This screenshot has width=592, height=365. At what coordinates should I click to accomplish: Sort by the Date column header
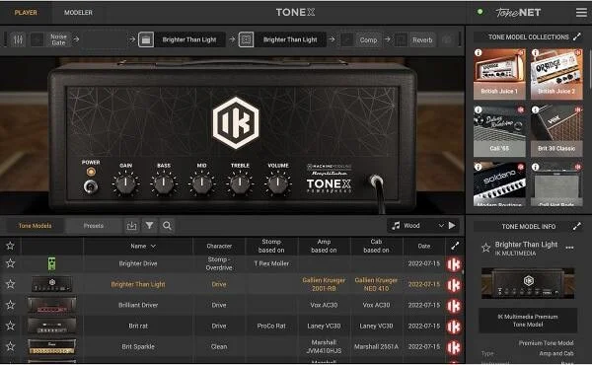pyautogui.click(x=424, y=246)
